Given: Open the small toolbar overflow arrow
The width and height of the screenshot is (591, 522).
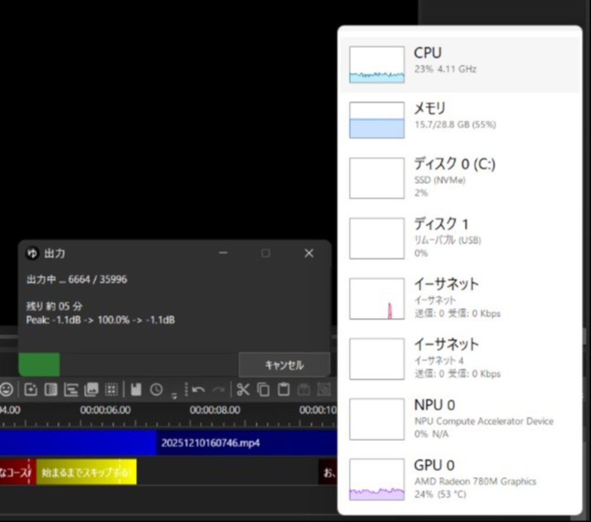Looking at the screenshot, I should click(174, 395).
